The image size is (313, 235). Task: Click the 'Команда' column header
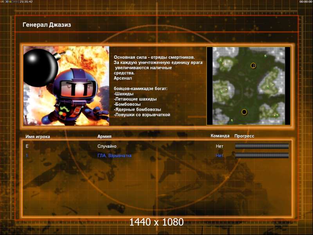[x=220, y=136]
